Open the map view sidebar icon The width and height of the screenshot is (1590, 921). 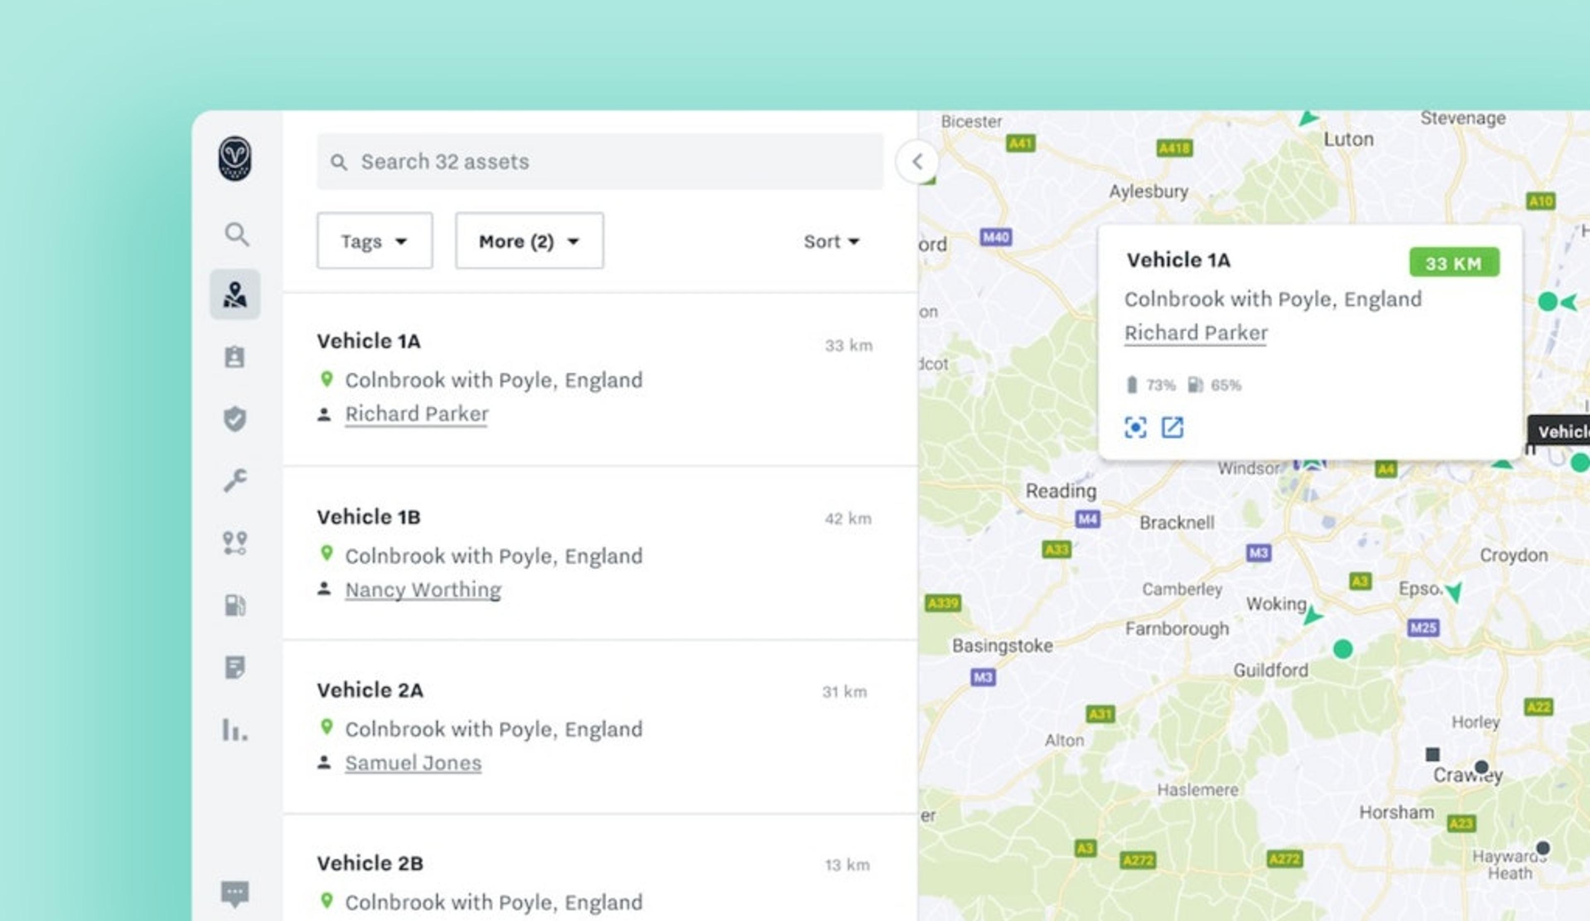click(235, 295)
